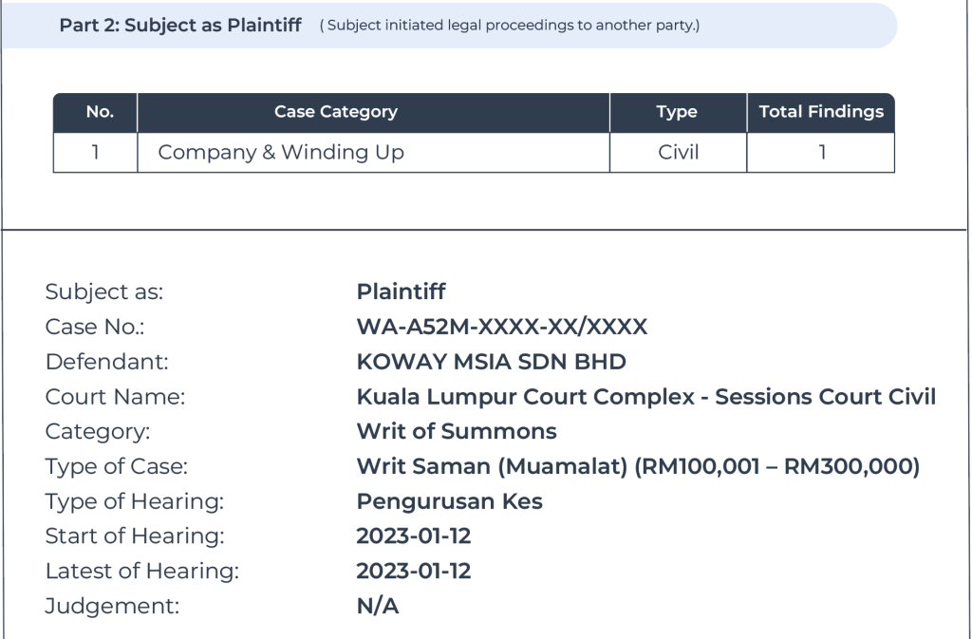The image size is (972, 639).
Task: Select case number WA-A52M-XXXX-XX/XXXX
Action: pyautogui.click(x=502, y=328)
